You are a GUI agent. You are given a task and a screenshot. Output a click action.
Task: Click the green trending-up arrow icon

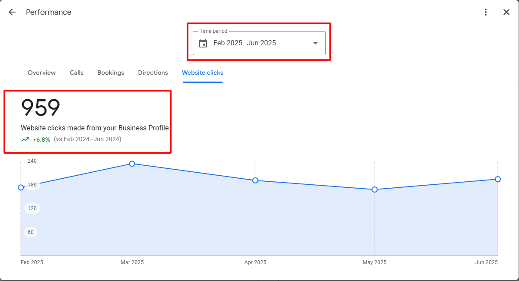coord(25,139)
